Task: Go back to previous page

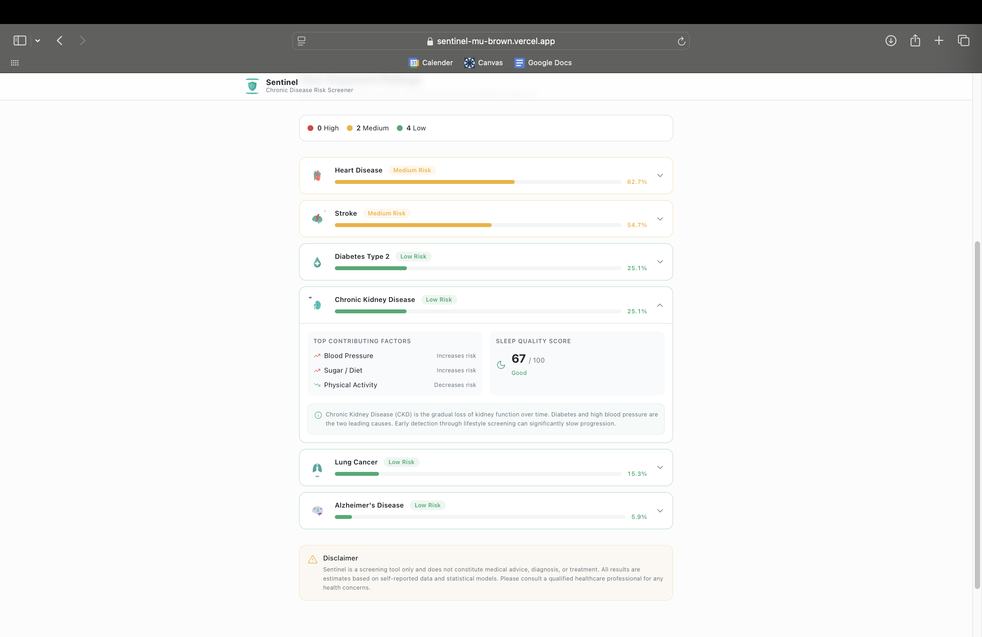Action: pos(60,40)
